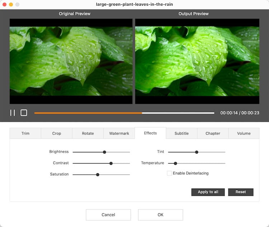
Task: Cancel the editing dialog
Action: coord(108,215)
